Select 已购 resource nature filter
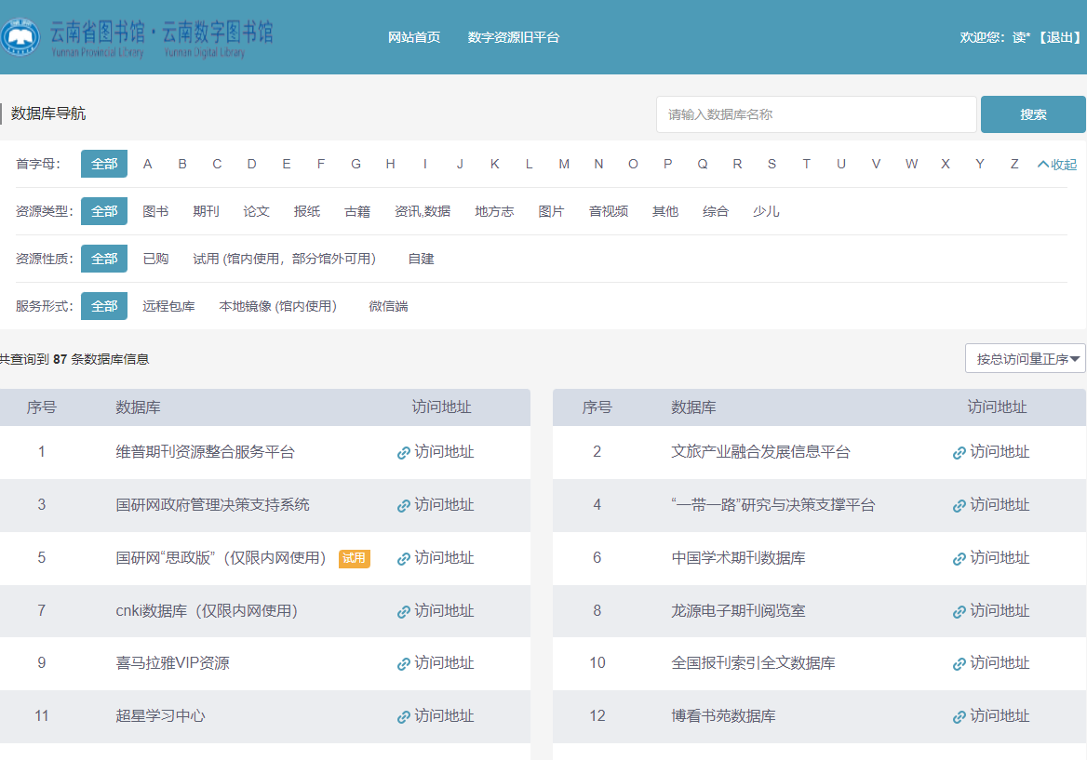1087x760 pixels. [155, 259]
